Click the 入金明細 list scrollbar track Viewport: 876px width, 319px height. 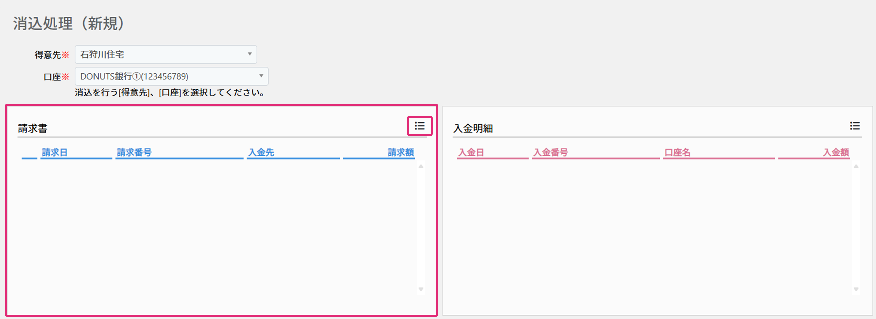click(x=856, y=228)
